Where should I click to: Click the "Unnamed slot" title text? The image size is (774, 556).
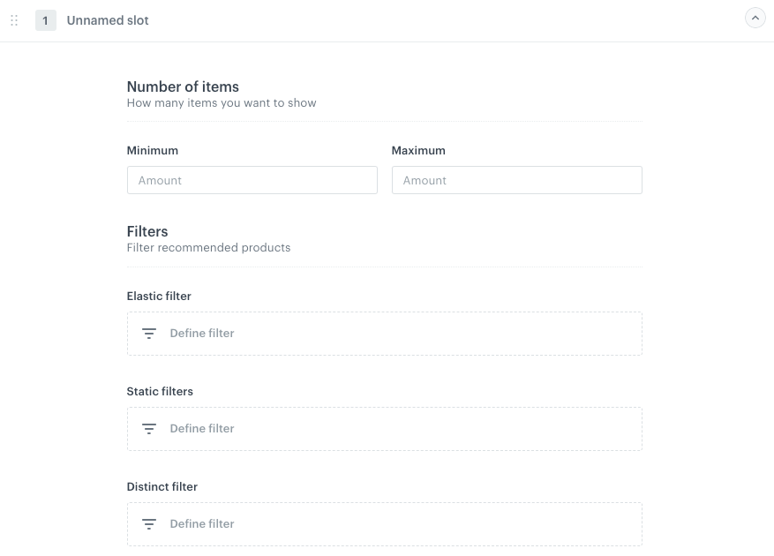tap(108, 20)
